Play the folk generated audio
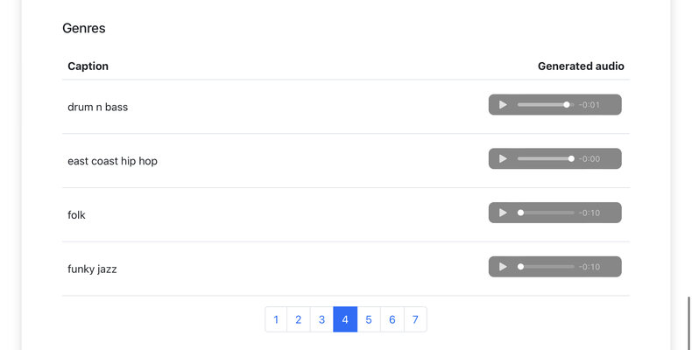The image size is (692, 350). [503, 213]
